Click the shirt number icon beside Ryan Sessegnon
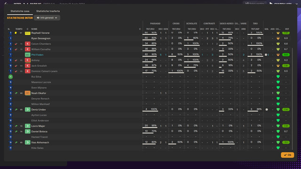Viewport: 301px width, 169px height. [10, 38]
